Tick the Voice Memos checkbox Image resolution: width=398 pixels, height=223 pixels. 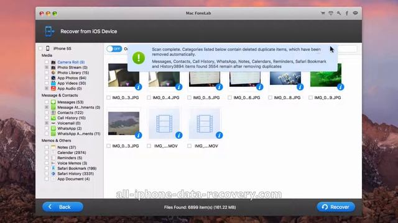pyautogui.click(x=47, y=163)
